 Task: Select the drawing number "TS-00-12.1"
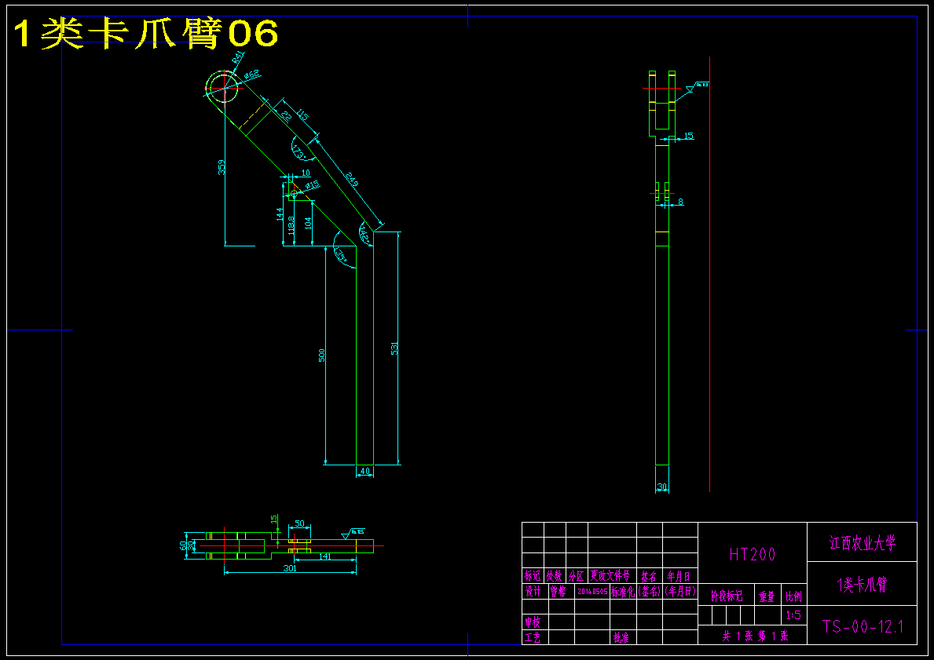tap(863, 627)
